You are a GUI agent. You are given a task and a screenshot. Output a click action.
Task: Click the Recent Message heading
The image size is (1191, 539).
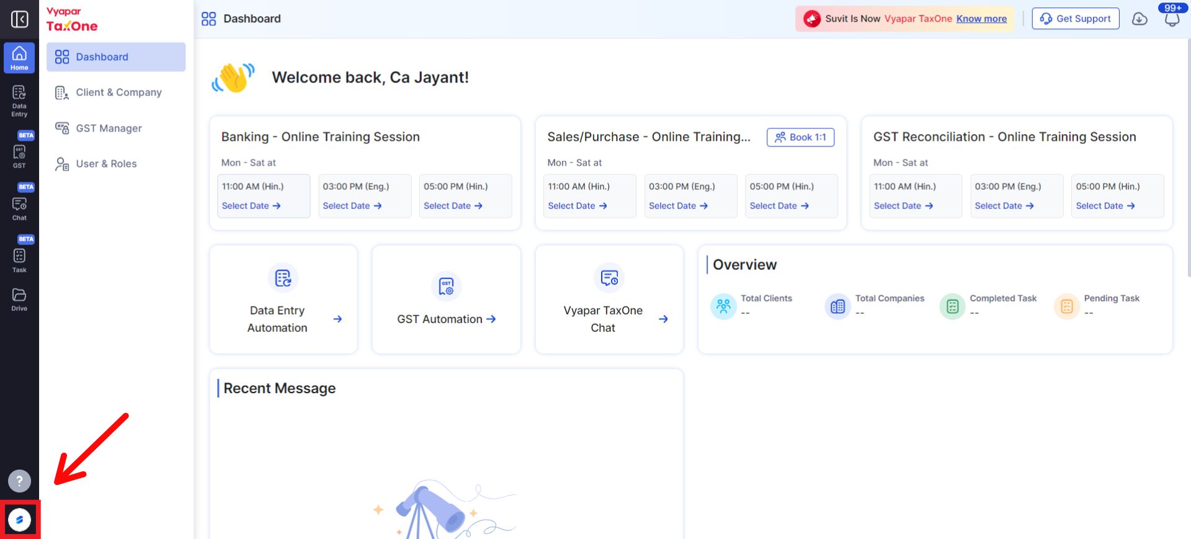point(279,388)
